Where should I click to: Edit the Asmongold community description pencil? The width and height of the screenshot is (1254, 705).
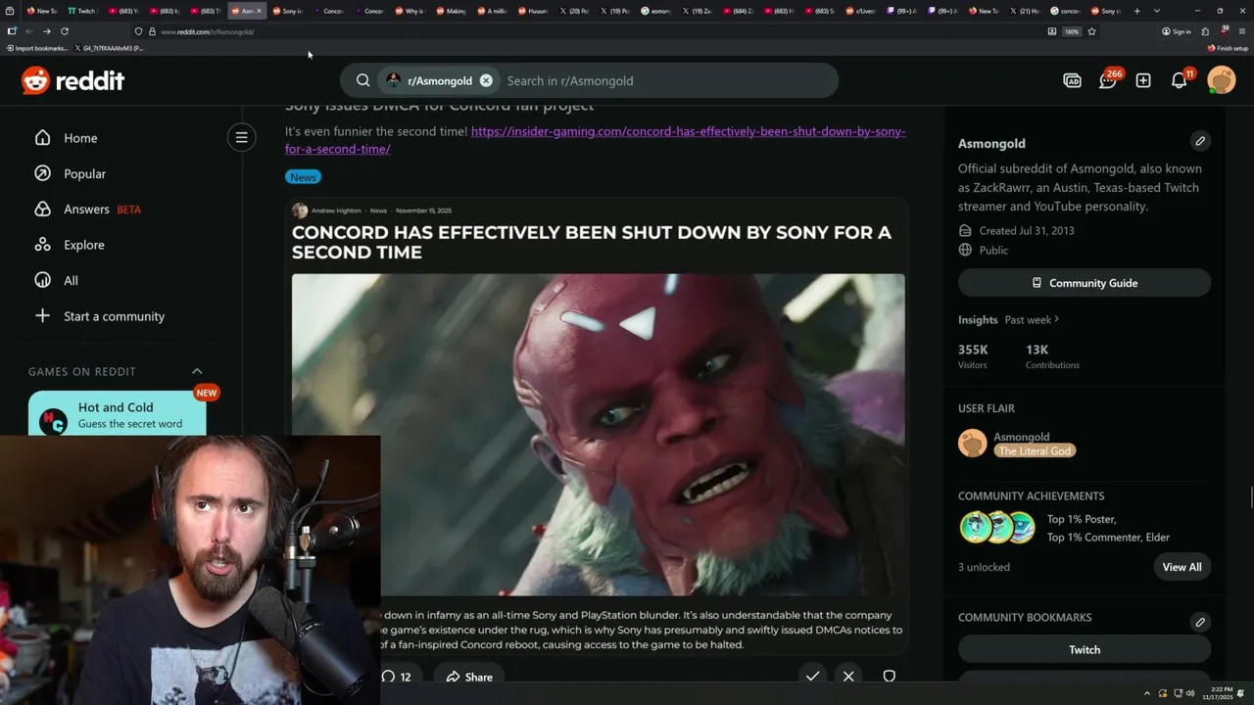click(1200, 141)
